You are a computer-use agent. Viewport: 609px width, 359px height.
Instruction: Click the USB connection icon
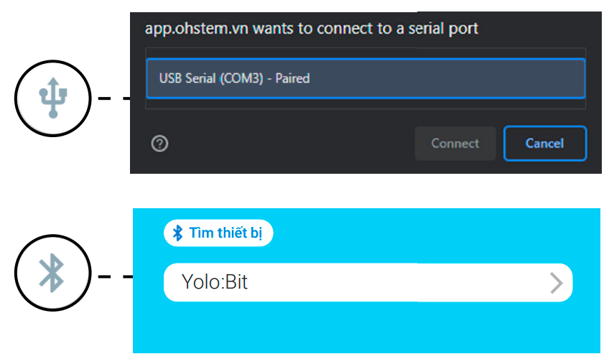54,95
